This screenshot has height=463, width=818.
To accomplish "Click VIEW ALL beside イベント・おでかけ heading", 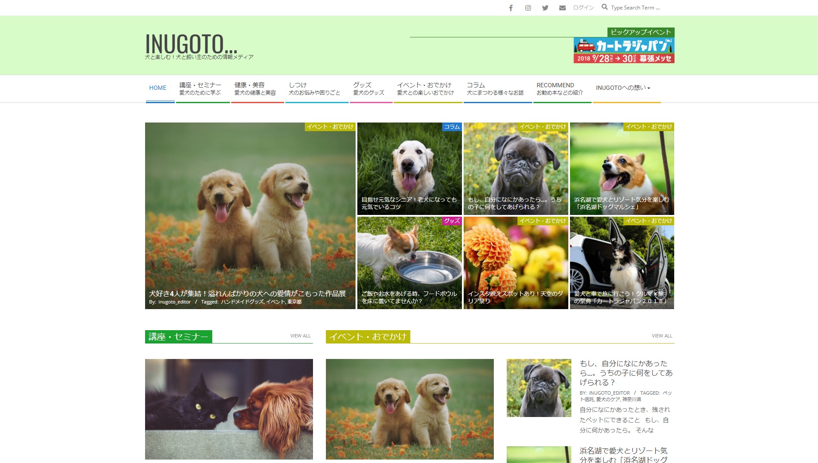I will pyautogui.click(x=662, y=336).
